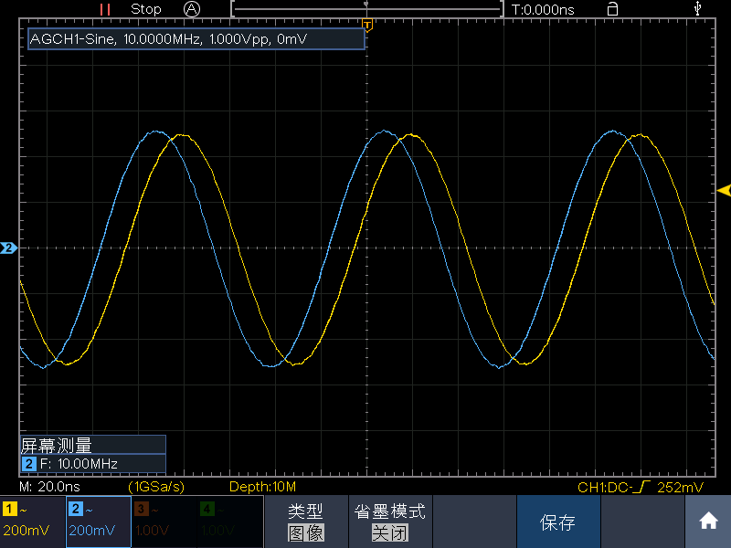
Task: Click the blue channel 2 ground marker
Action: tap(8, 248)
